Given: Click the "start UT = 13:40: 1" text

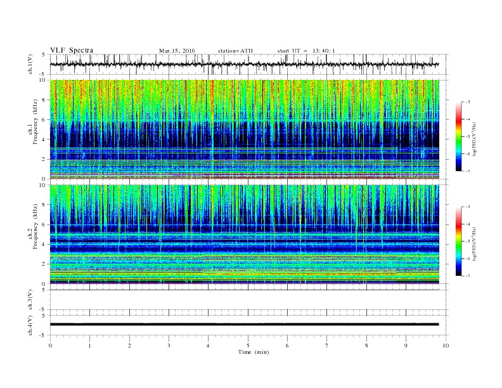Looking at the screenshot, I should pyautogui.click(x=306, y=51).
